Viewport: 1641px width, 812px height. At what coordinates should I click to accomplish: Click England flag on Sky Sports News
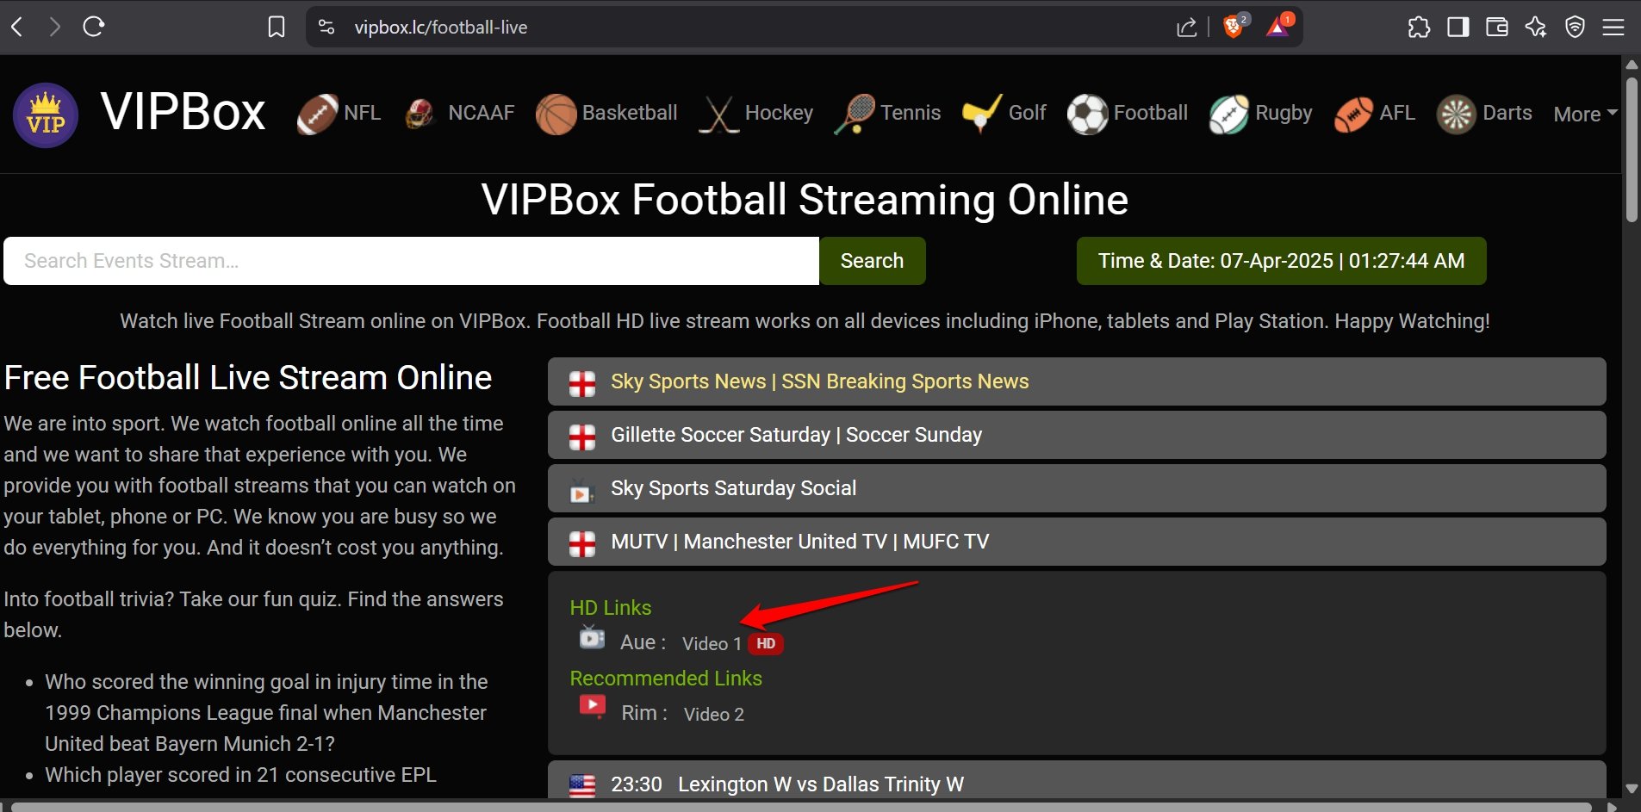coord(582,384)
